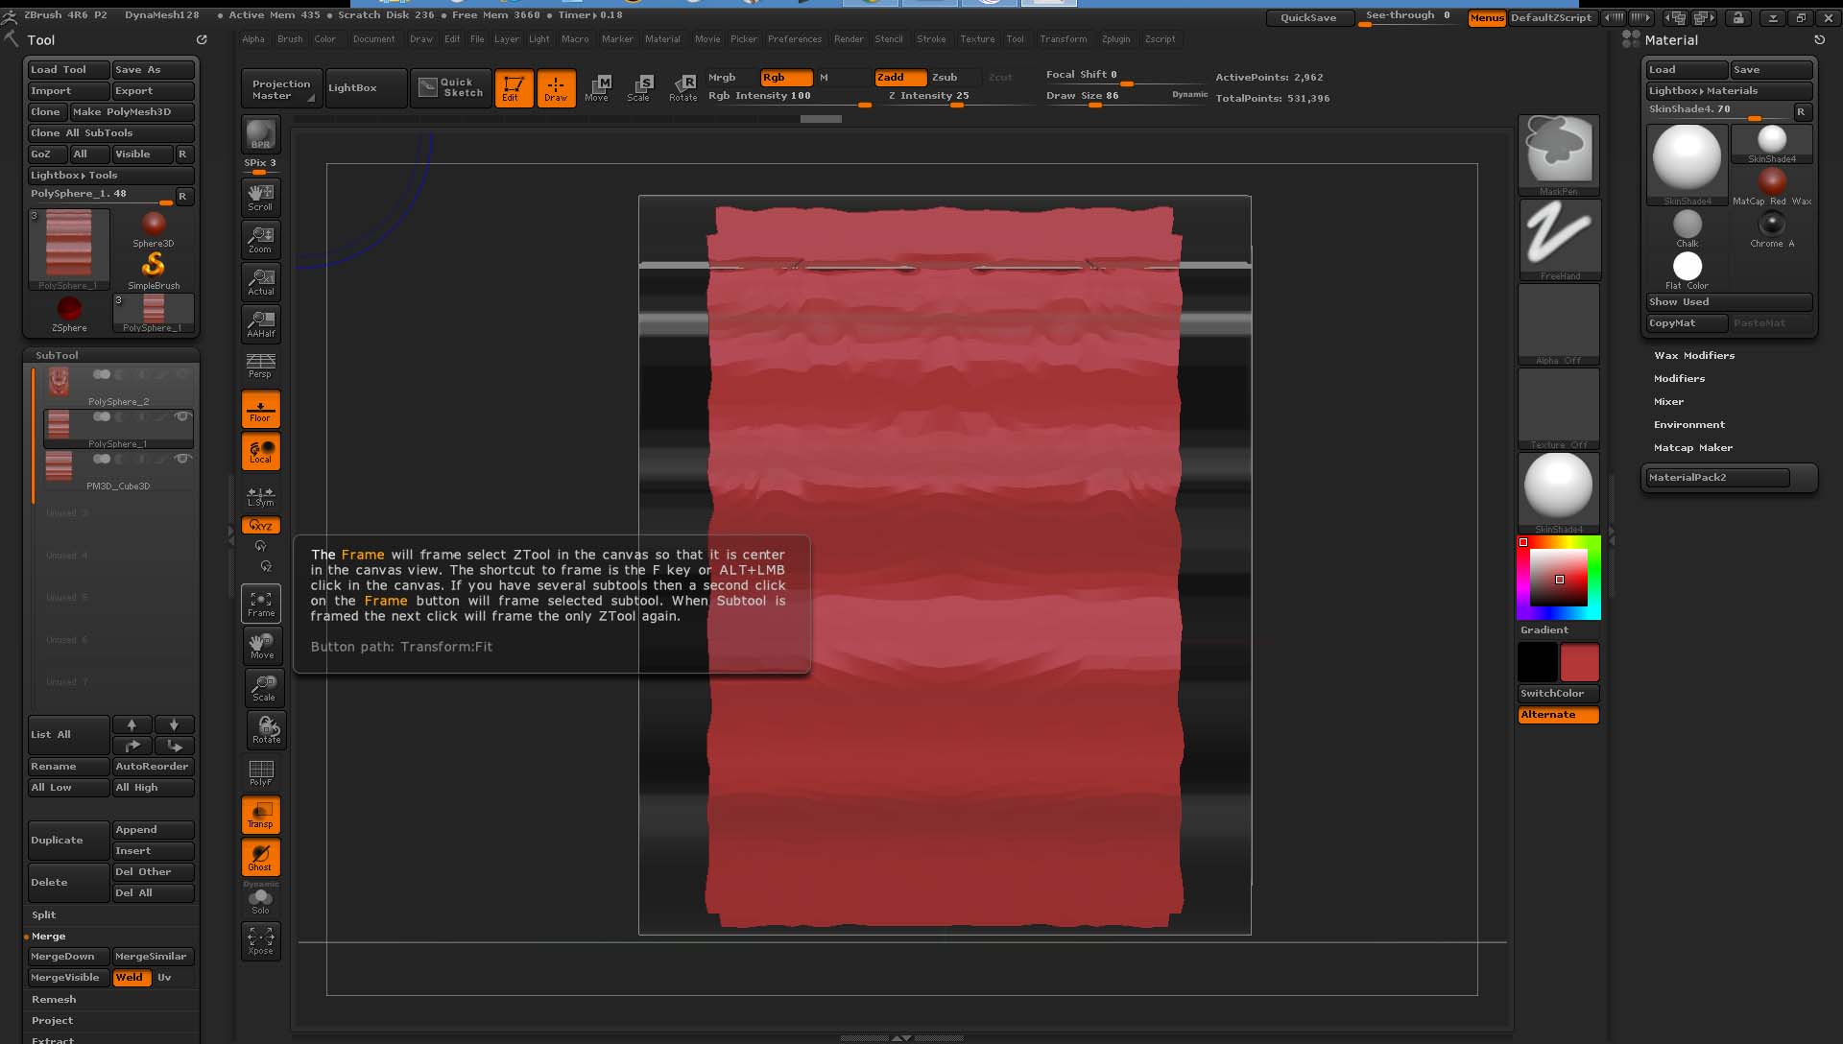Open the Zplugin menu

[x=1115, y=39]
